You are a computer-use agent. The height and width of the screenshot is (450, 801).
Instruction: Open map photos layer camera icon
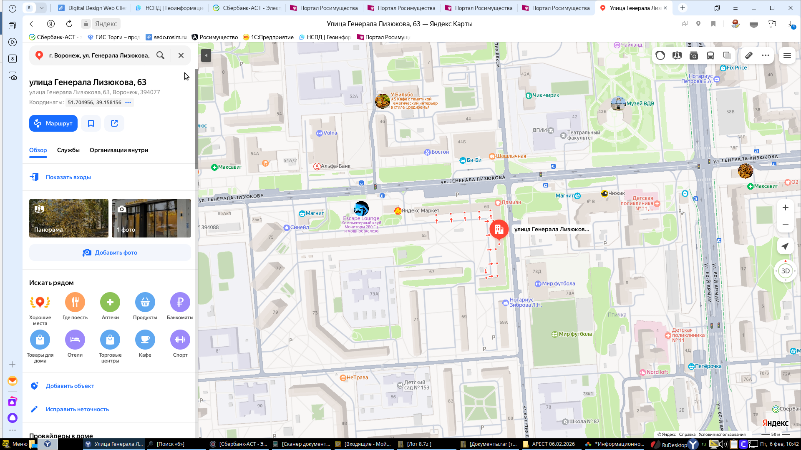(693, 55)
